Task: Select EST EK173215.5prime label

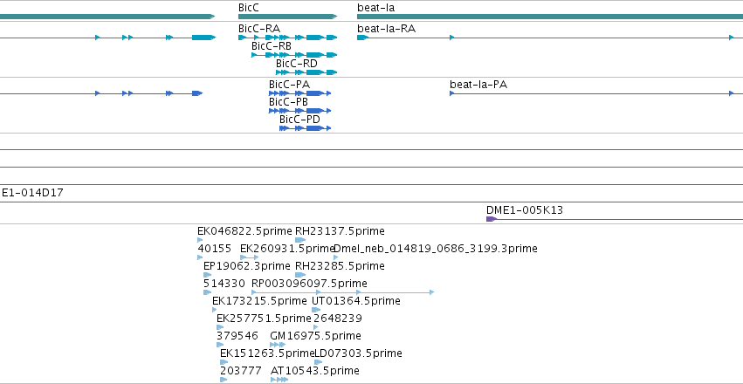Action: [x=259, y=301]
